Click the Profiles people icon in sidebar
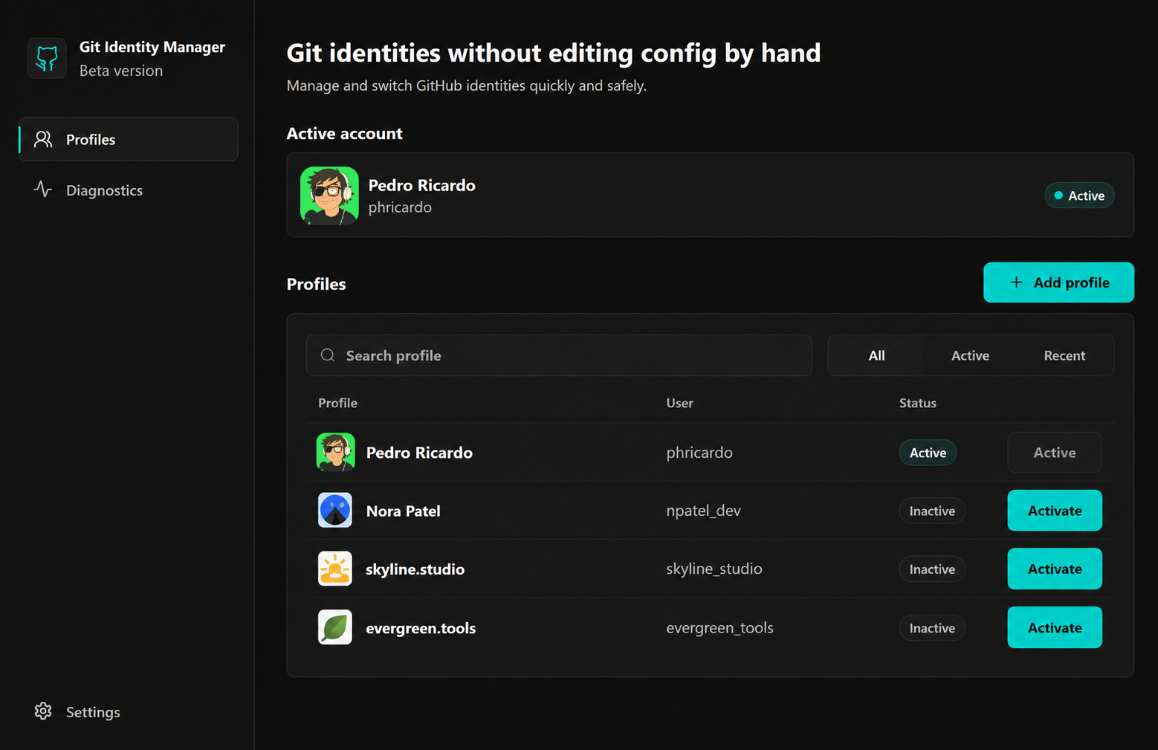The width and height of the screenshot is (1158, 750). click(43, 139)
